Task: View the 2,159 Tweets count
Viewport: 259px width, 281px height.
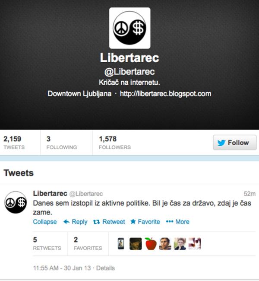Action: (14, 143)
